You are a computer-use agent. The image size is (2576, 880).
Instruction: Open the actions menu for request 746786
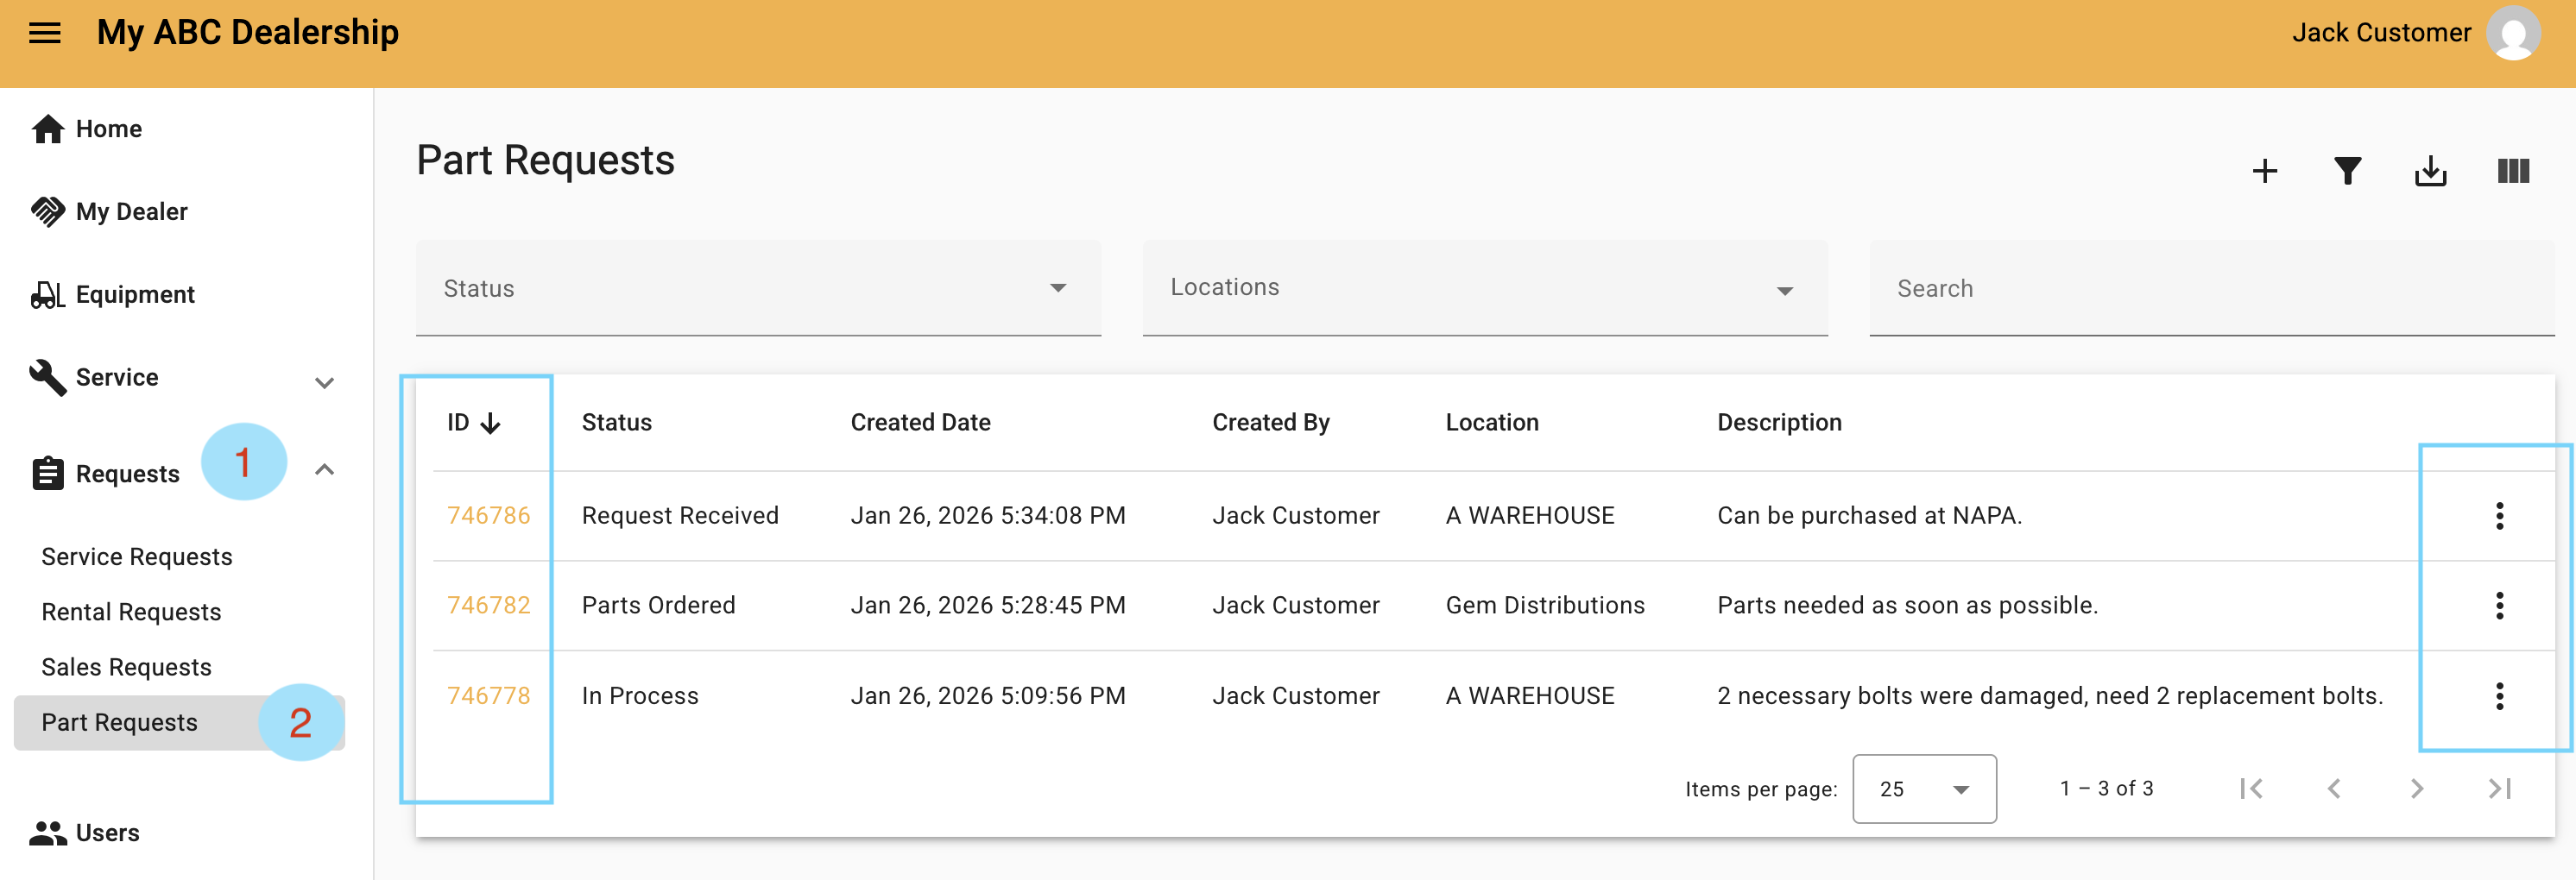pyautogui.click(x=2498, y=515)
